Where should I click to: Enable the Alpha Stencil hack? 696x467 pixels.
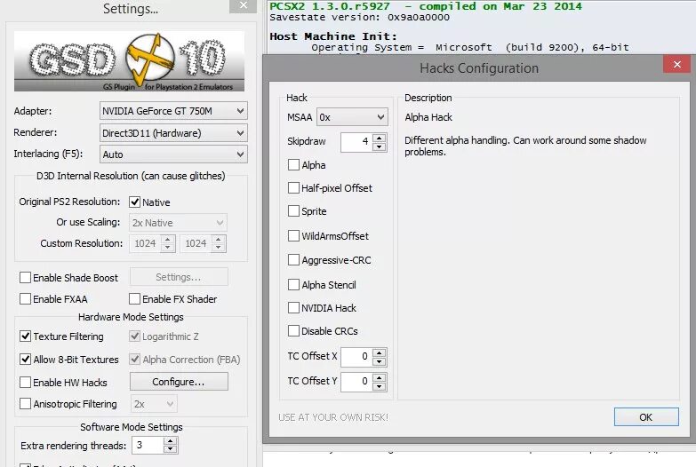pos(293,285)
